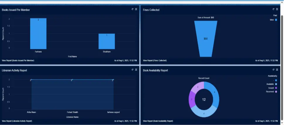This screenshot has width=284, height=125.
Task: Expand the Fines Collected widget to fullscreen
Action: pyautogui.click(x=277, y=9)
